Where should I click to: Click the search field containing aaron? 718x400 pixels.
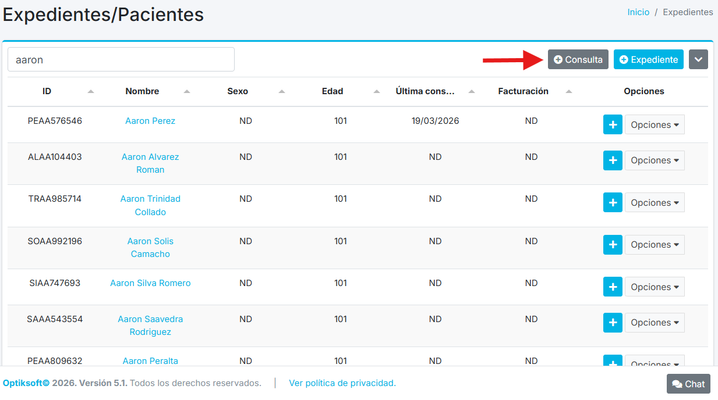click(121, 59)
